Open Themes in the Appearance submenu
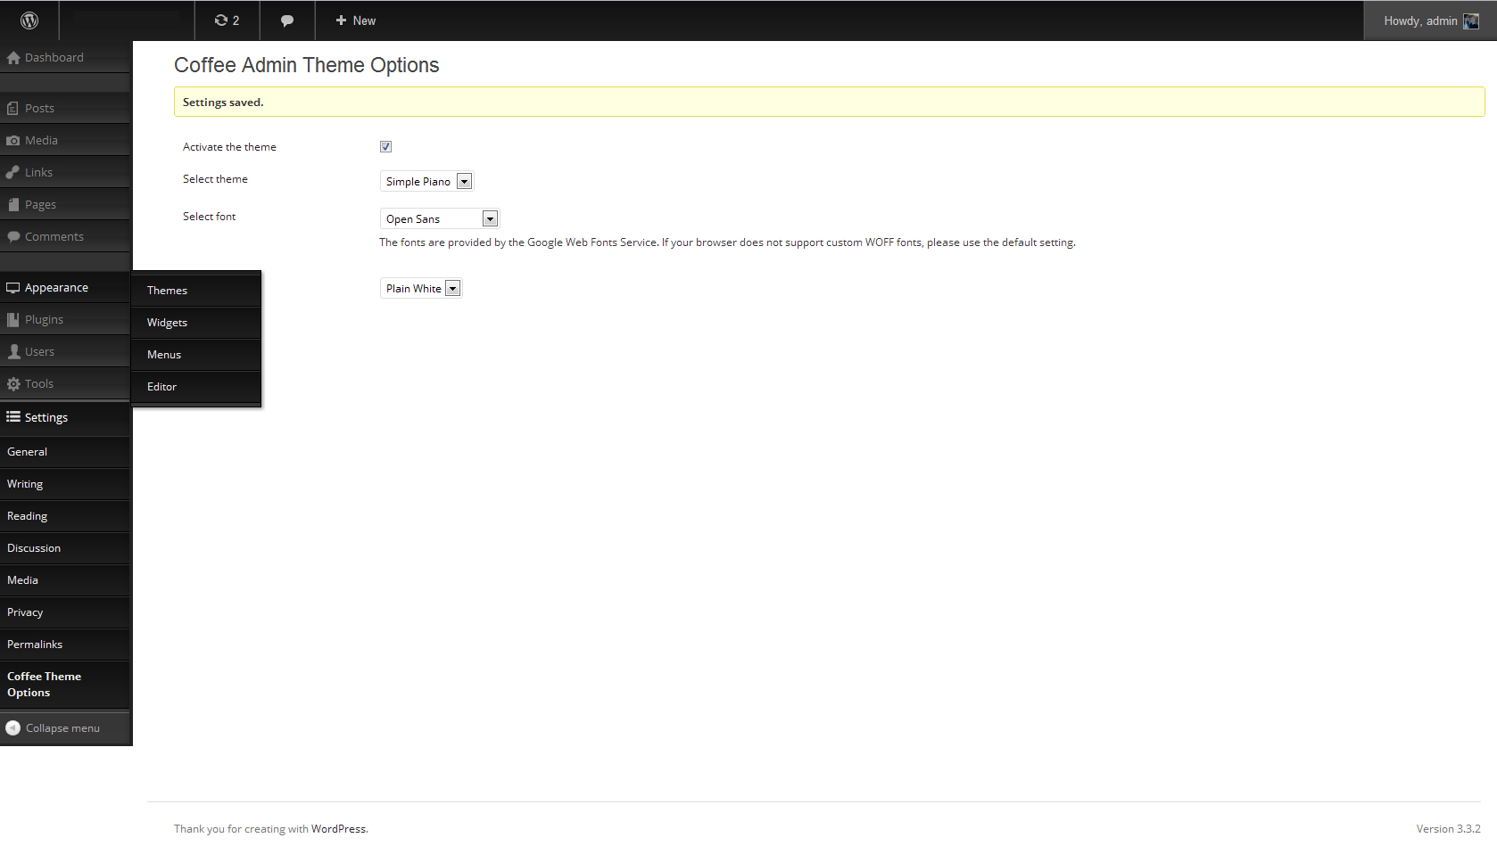 (x=168, y=291)
